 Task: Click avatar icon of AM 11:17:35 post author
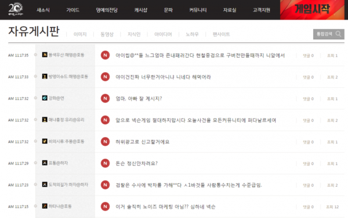[x=45, y=55]
